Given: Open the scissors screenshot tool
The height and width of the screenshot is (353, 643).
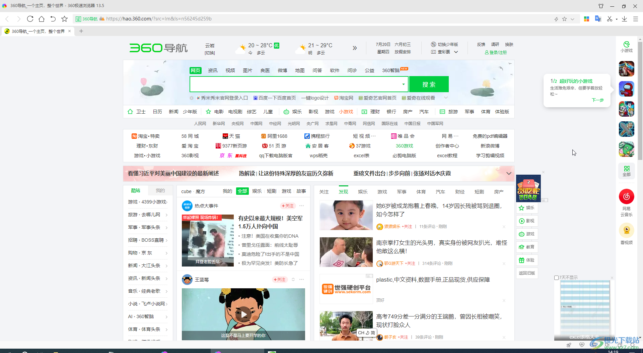Looking at the screenshot, I should (610, 19).
